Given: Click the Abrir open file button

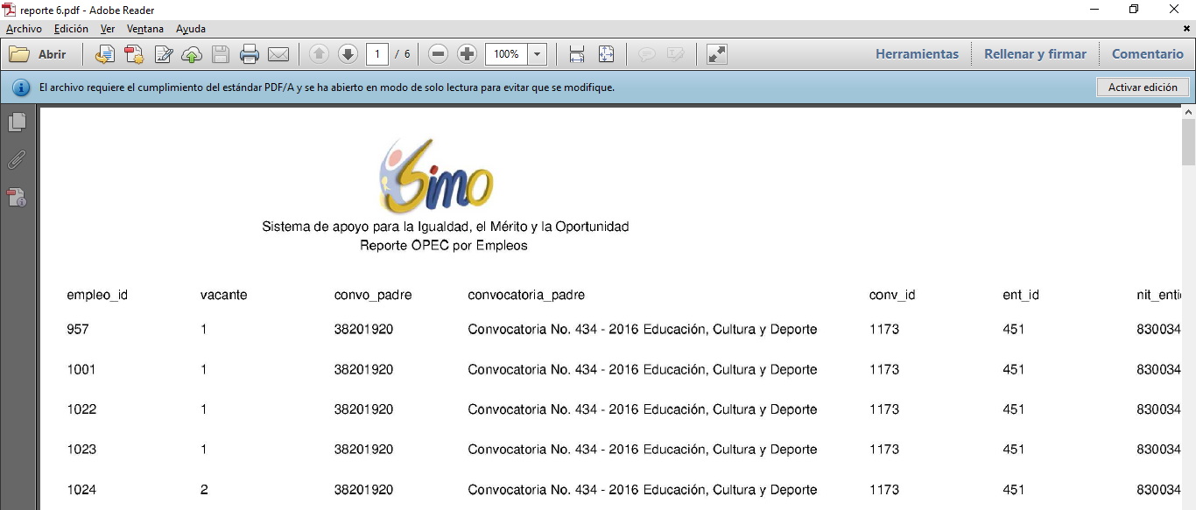Looking at the screenshot, I should click(39, 54).
